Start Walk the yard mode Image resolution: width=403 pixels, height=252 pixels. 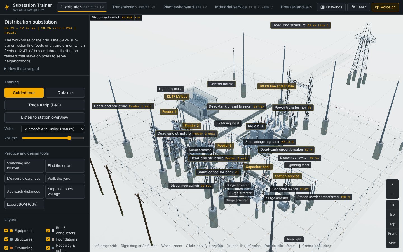tap(65, 179)
